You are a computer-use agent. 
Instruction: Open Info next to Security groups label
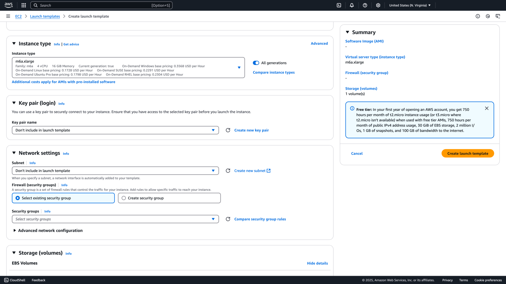click(47, 211)
